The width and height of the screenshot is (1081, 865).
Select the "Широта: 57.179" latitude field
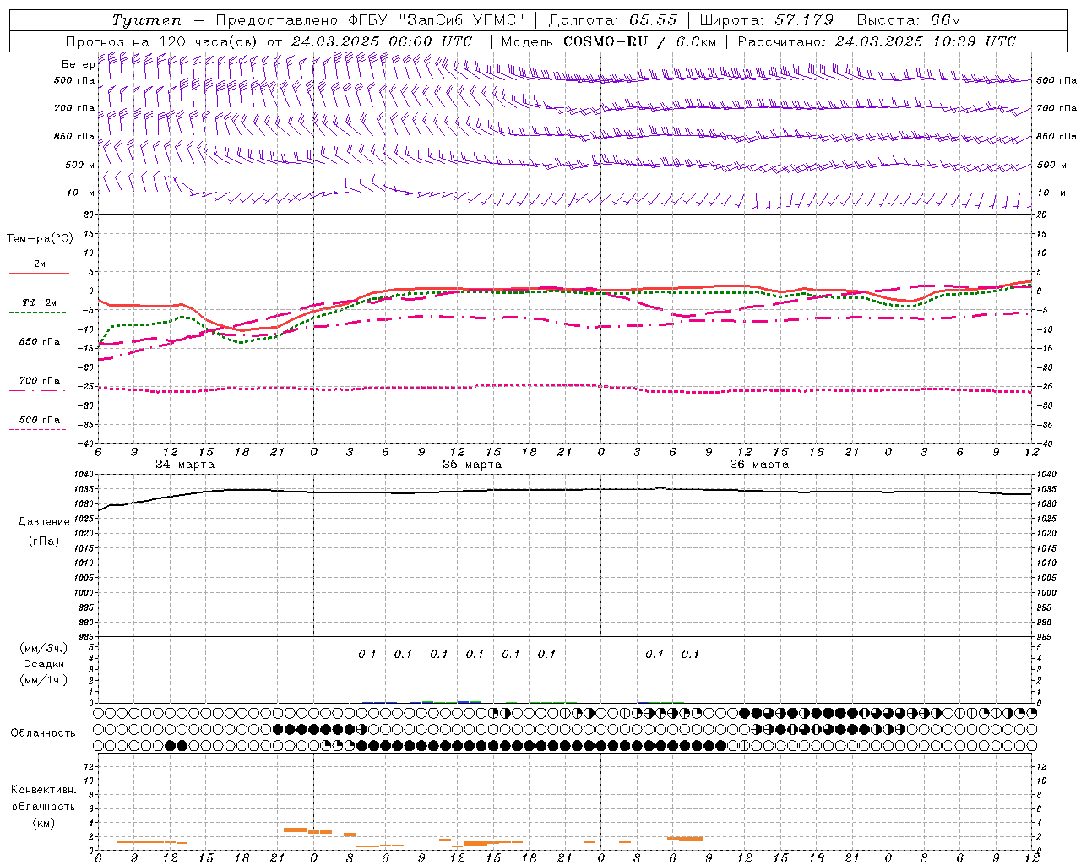(x=767, y=20)
